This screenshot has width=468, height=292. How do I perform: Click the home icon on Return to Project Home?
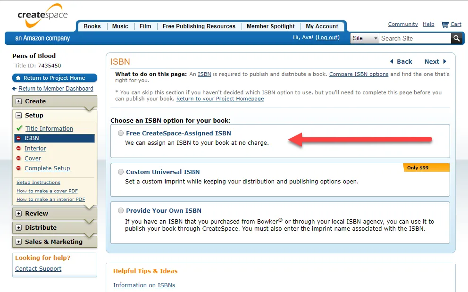pos(18,78)
